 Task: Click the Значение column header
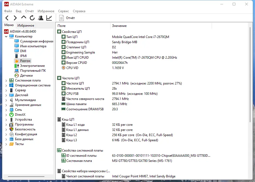pos(161,26)
